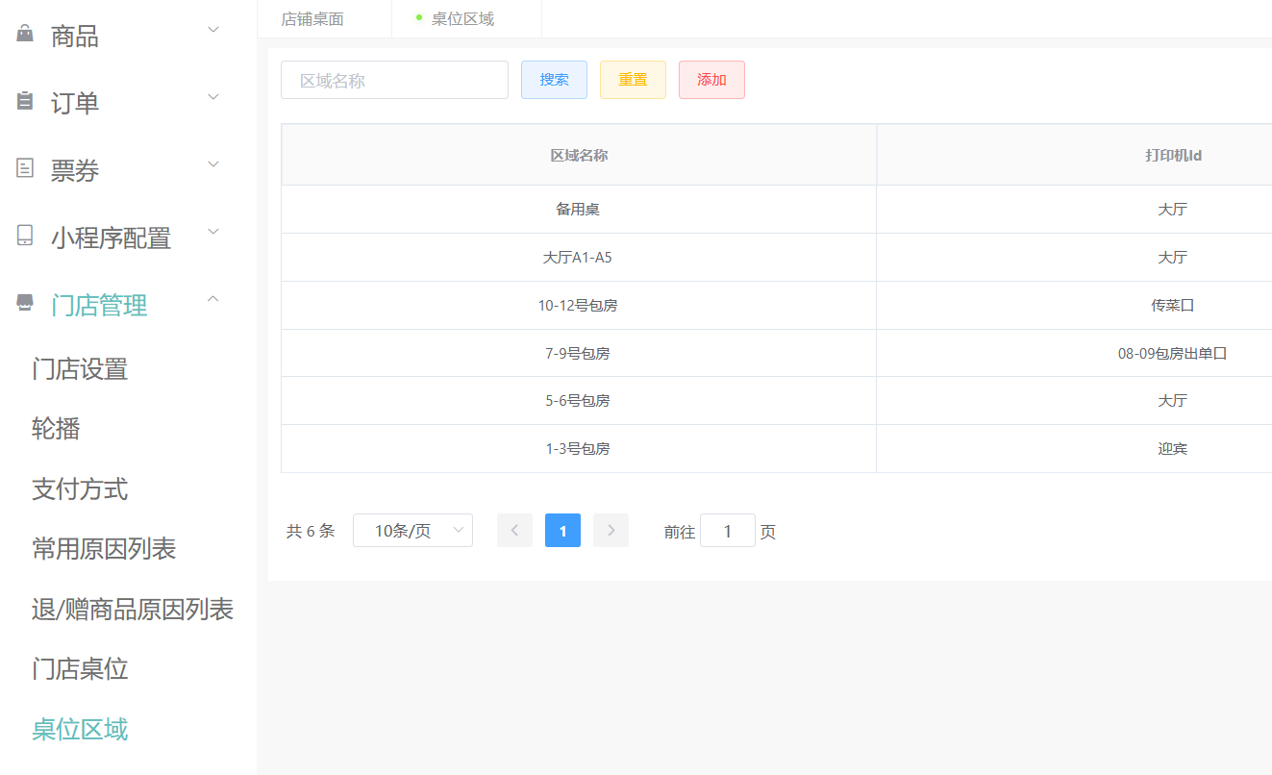
Task: Select 门店桌位 in the sidebar
Action: 81,669
